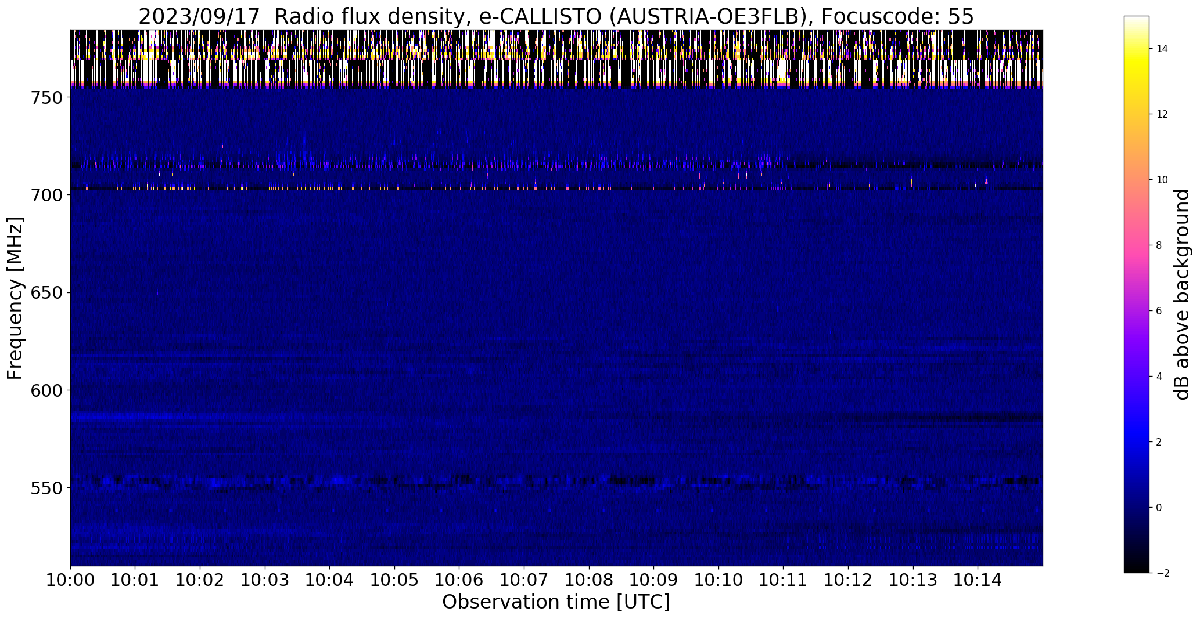Screen dimensions: 1200x619
Task: Click the 10:03 time tick label
Action: pos(265,580)
